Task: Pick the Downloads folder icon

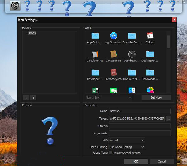Action: pos(150,72)
